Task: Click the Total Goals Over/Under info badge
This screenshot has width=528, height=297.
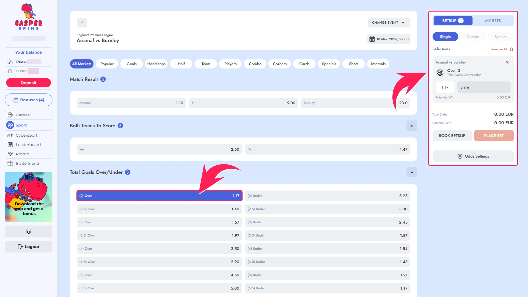Action: point(128,172)
